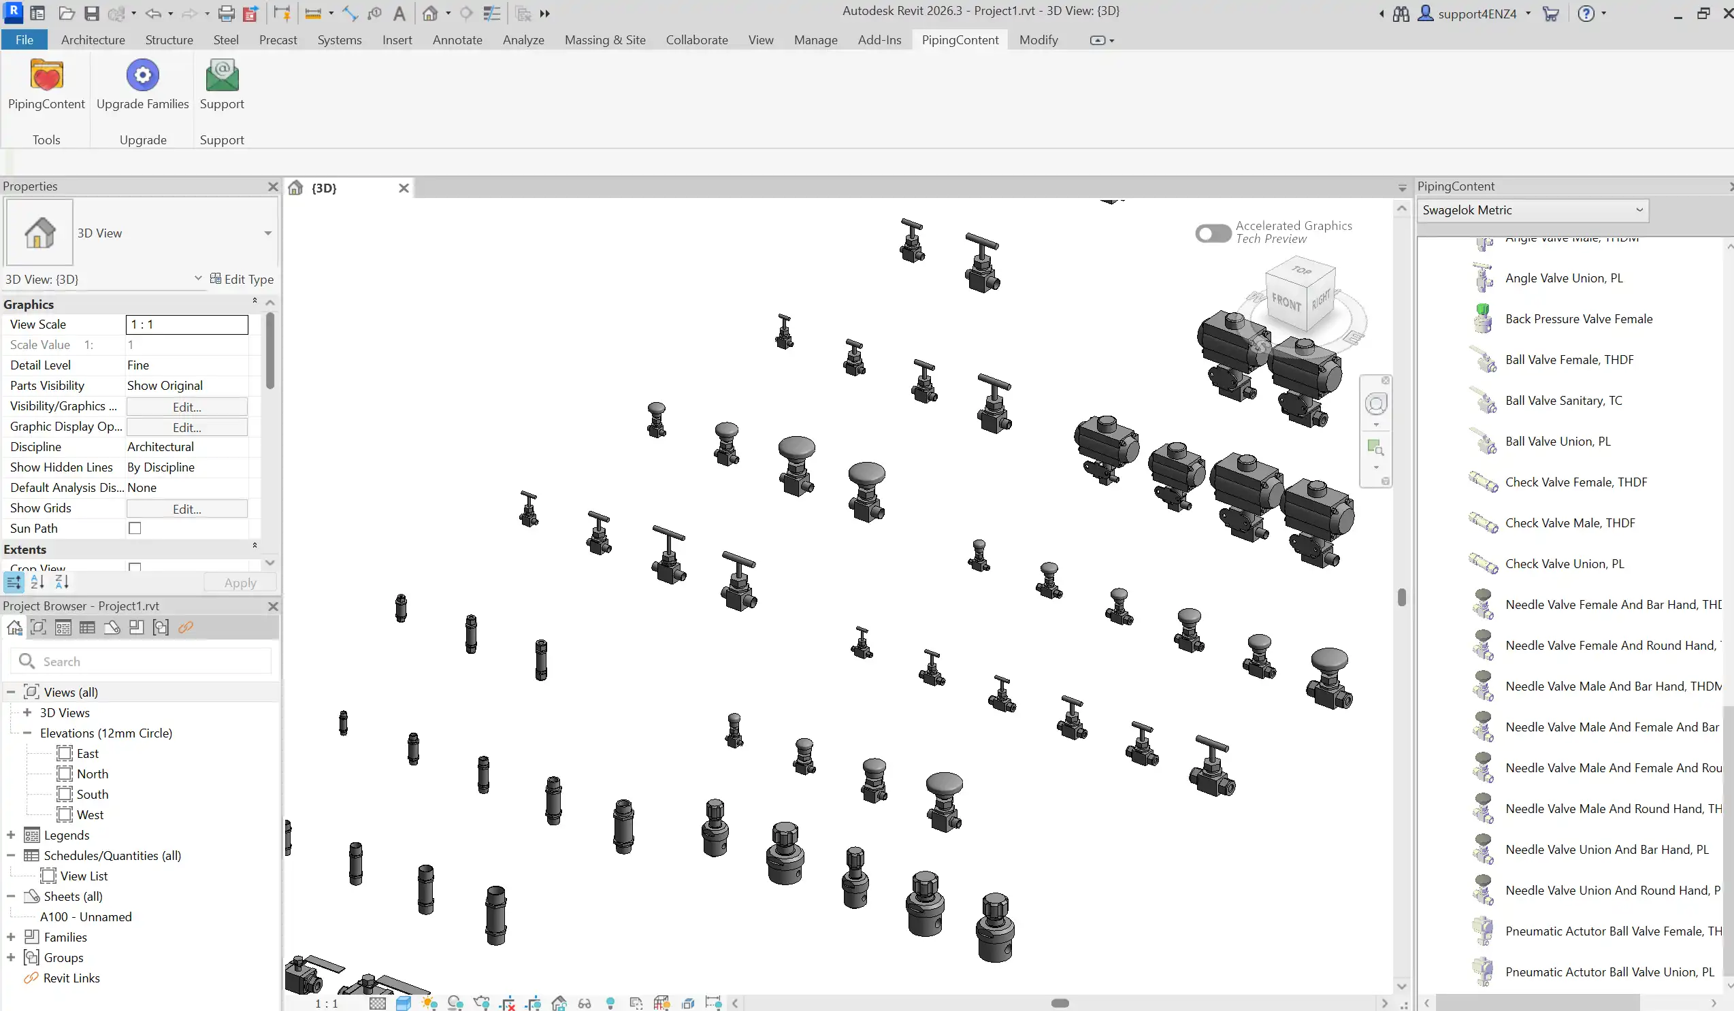The width and height of the screenshot is (1734, 1011).
Task: Click the Print icon in quick access toolbar
Action: [x=226, y=13]
